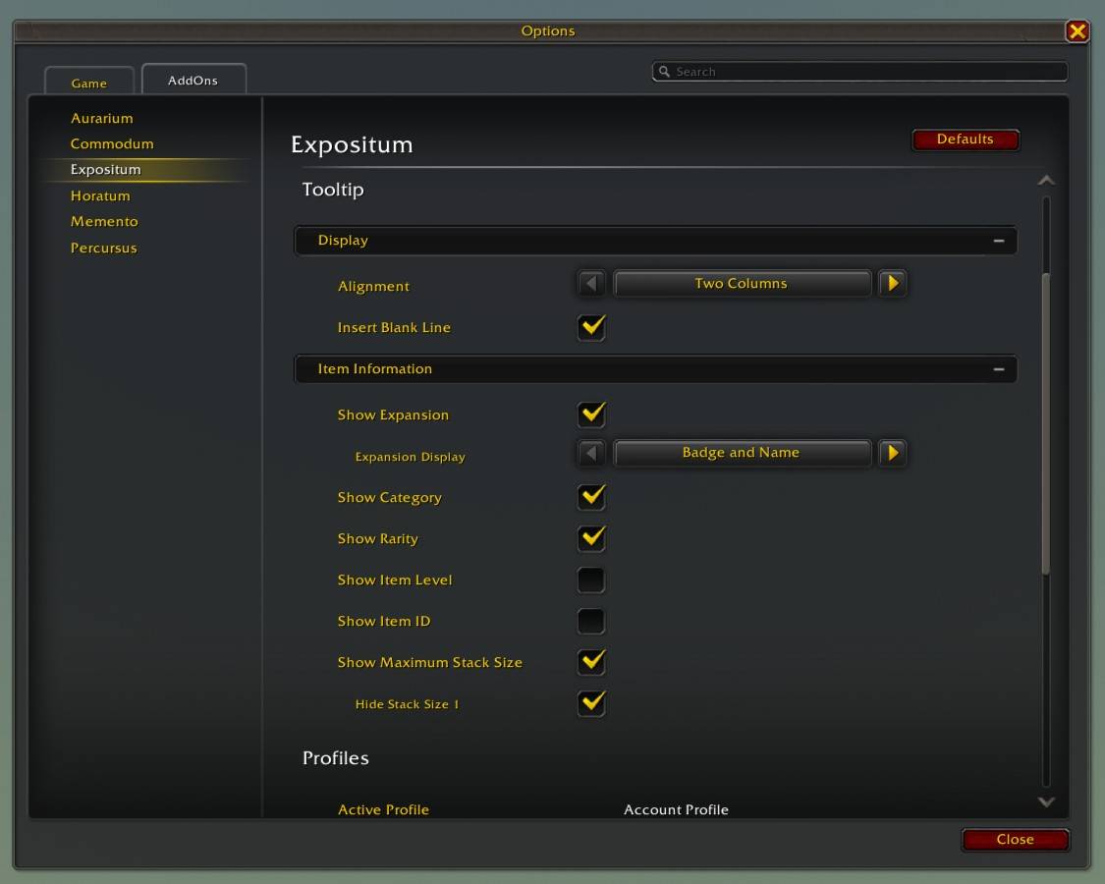Close Options window with red X

(1077, 31)
